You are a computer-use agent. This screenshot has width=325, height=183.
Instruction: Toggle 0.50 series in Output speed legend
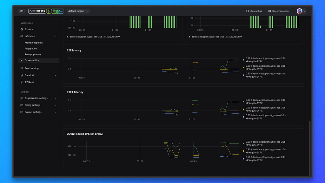coord(265,159)
